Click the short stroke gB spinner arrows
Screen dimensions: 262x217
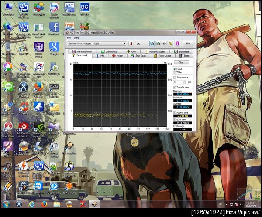(x=184, y=82)
